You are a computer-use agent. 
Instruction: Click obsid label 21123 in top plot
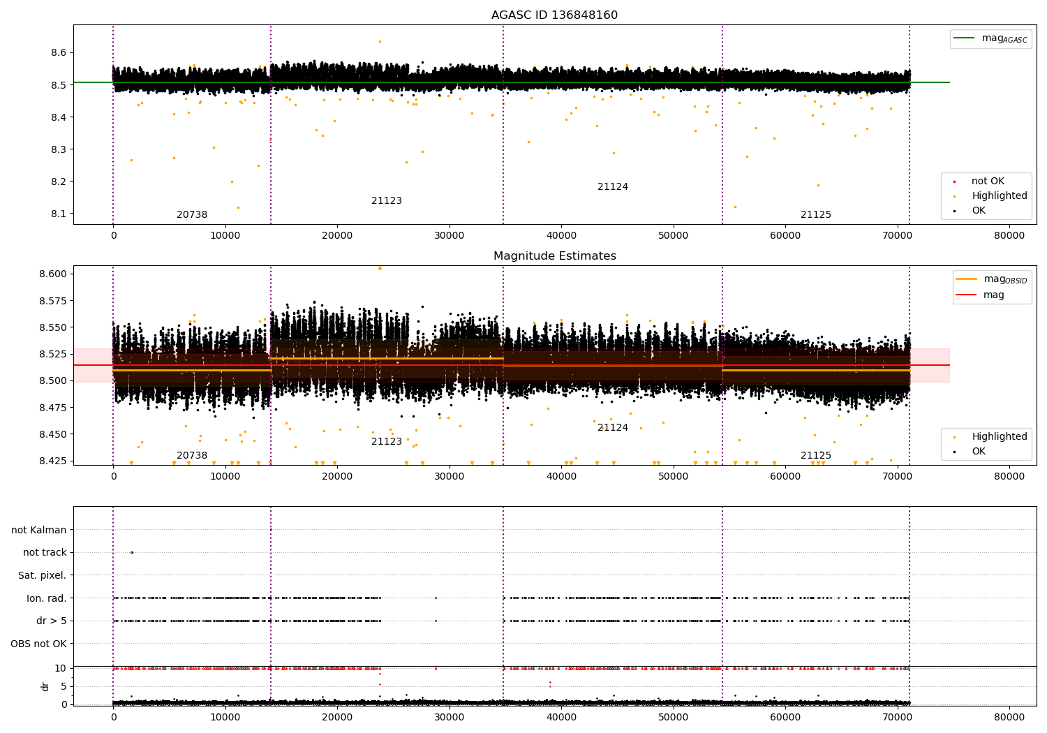coord(387,200)
